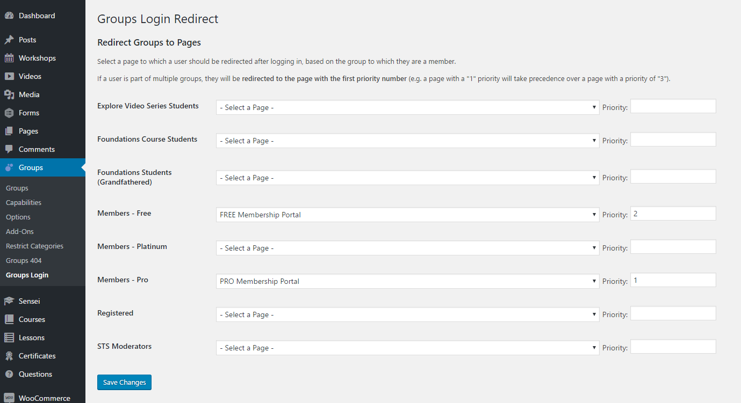
Task: Select the Groups 404 submenu item
Action: [x=24, y=261]
